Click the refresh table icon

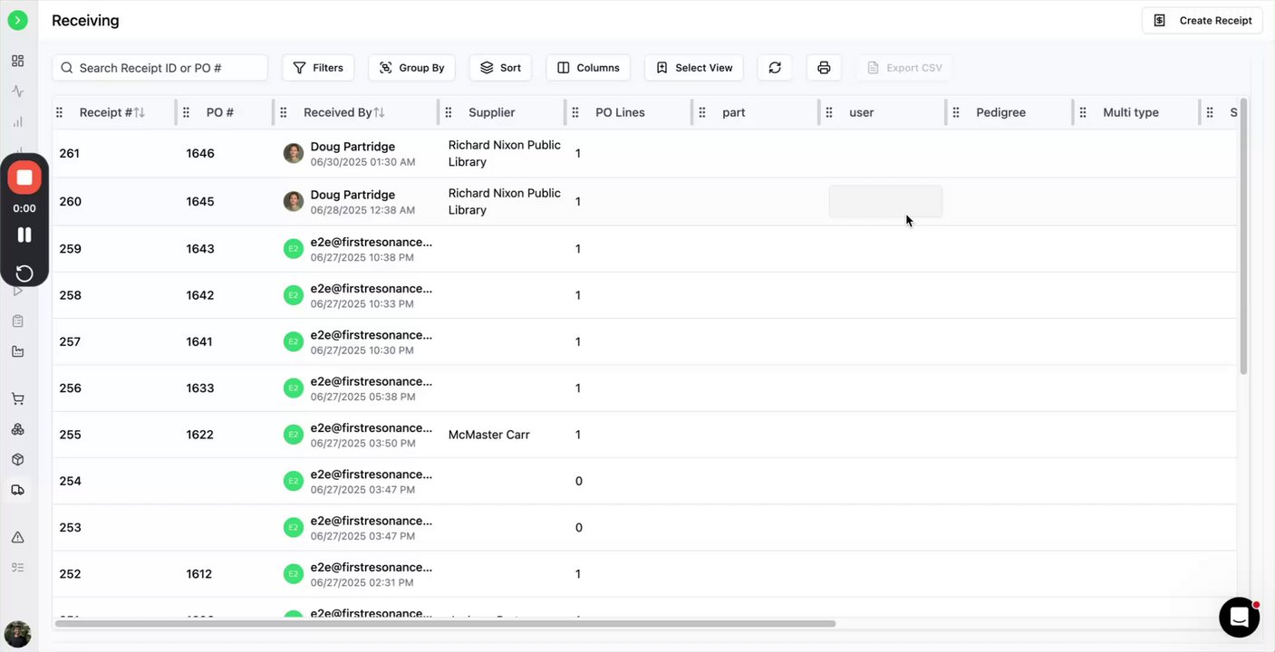(x=775, y=68)
